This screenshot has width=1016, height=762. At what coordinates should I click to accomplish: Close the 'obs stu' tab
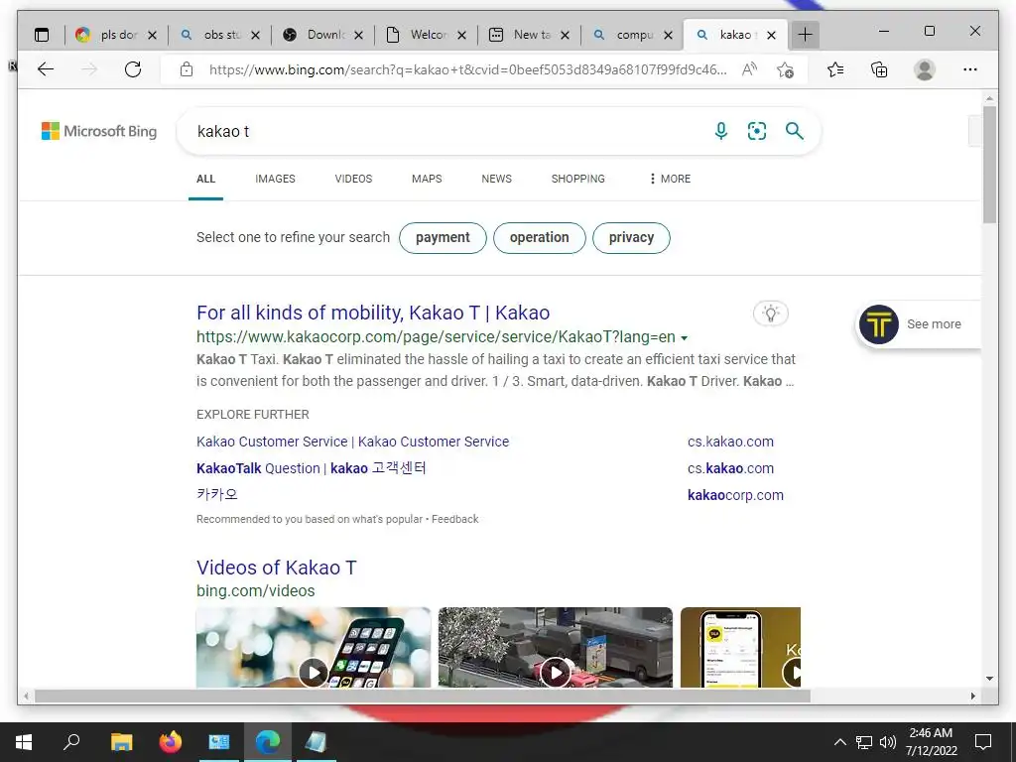(255, 35)
